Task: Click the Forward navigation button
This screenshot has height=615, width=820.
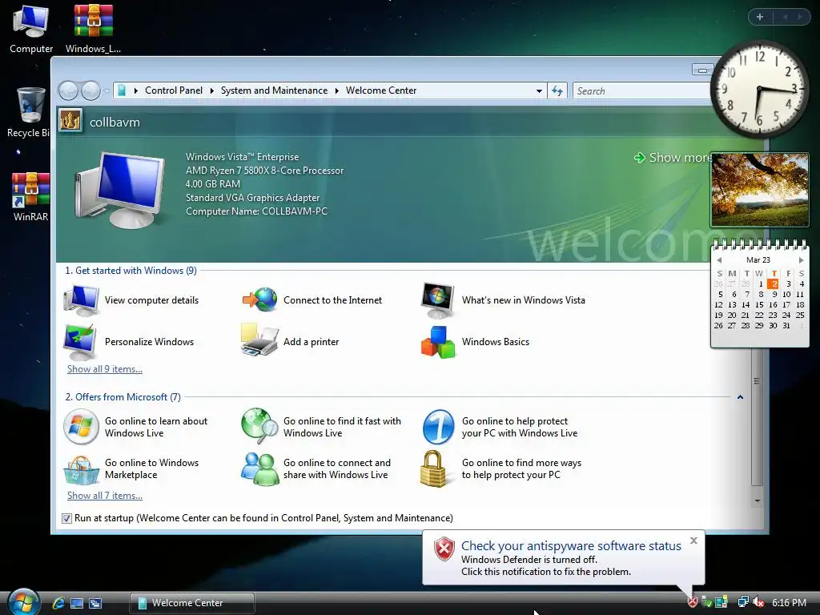Action: click(x=91, y=91)
